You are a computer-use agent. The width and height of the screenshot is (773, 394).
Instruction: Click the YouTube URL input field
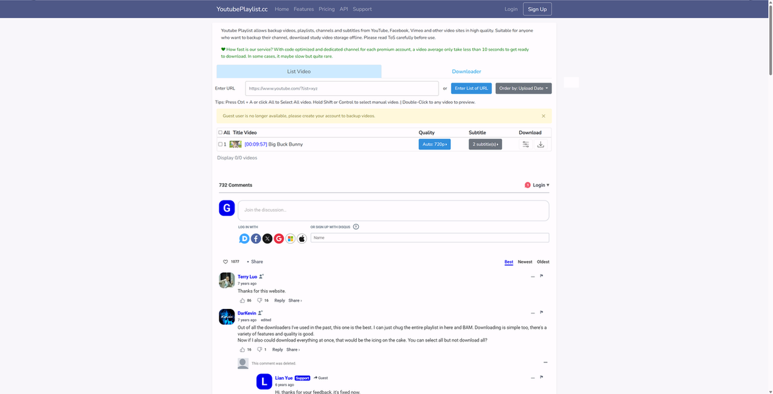click(x=342, y=88)
